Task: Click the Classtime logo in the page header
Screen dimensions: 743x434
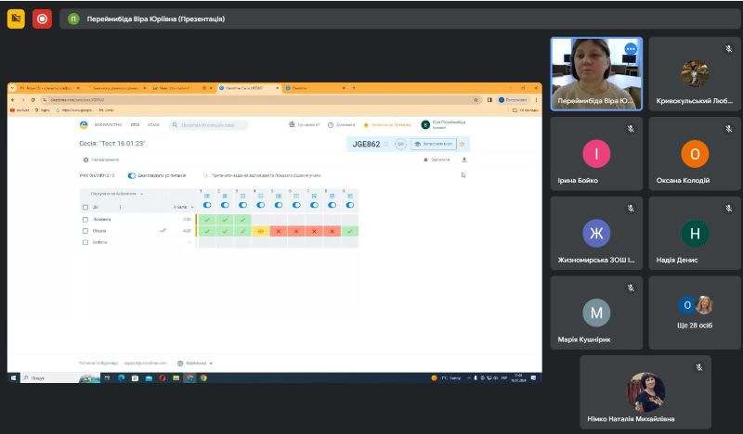Action: (84, 125)
